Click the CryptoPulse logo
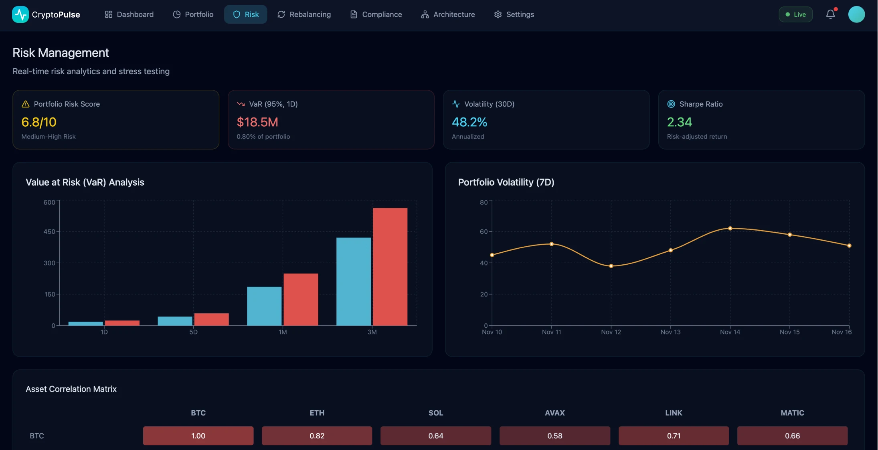Image resolution: width=878 pixels, height=450 pixels. (45, 14)
